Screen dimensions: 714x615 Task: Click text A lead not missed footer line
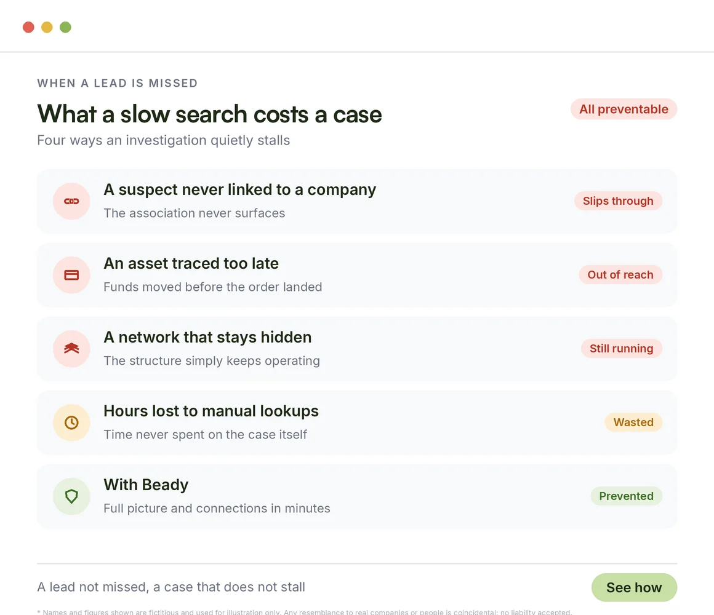click(171, 587)
